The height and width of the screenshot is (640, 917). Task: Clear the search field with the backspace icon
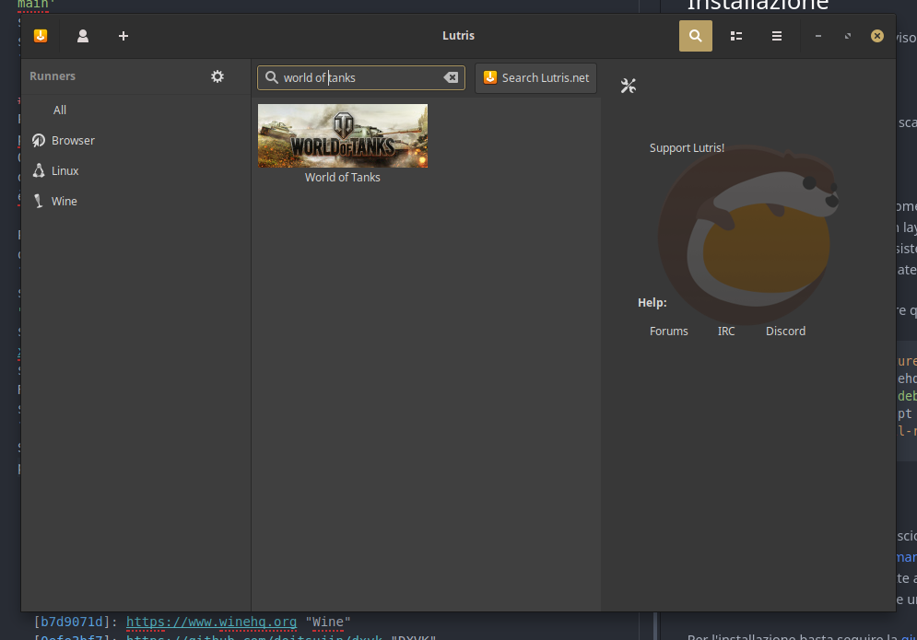(451, 77)
